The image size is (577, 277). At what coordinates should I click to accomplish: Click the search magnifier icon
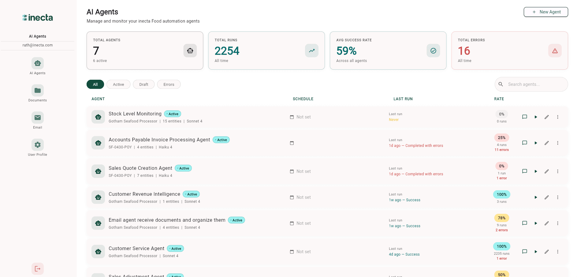tap(501, 84)
